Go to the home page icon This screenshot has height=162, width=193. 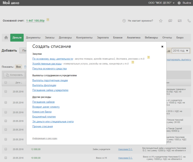coord(6,38)
